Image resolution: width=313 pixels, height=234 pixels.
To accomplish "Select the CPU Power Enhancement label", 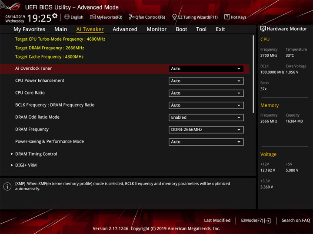I will coord(40,81).
